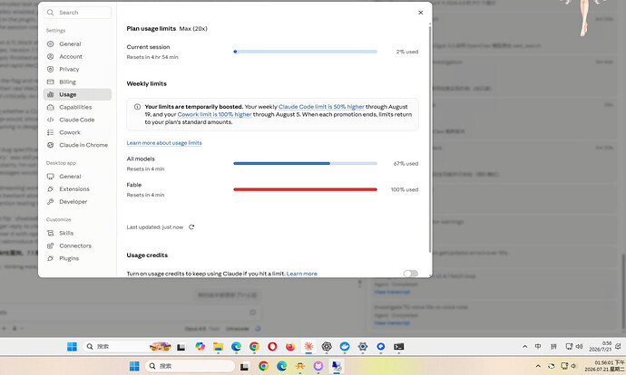Image resolution: width=626 pixels, height=375 pixels.
Task: Select the Usage settings item
Action: [77, 94]
